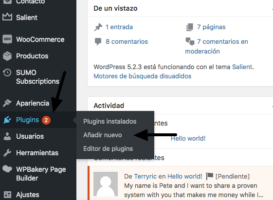Open the Terryric author link
The width and height of the screenshot is (273, 200).
click(146, 176)
